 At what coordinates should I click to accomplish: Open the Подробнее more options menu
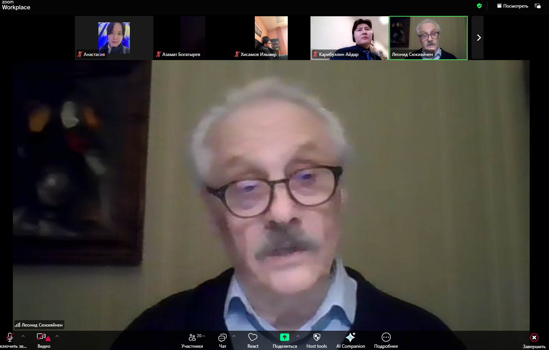click(386, 340)
